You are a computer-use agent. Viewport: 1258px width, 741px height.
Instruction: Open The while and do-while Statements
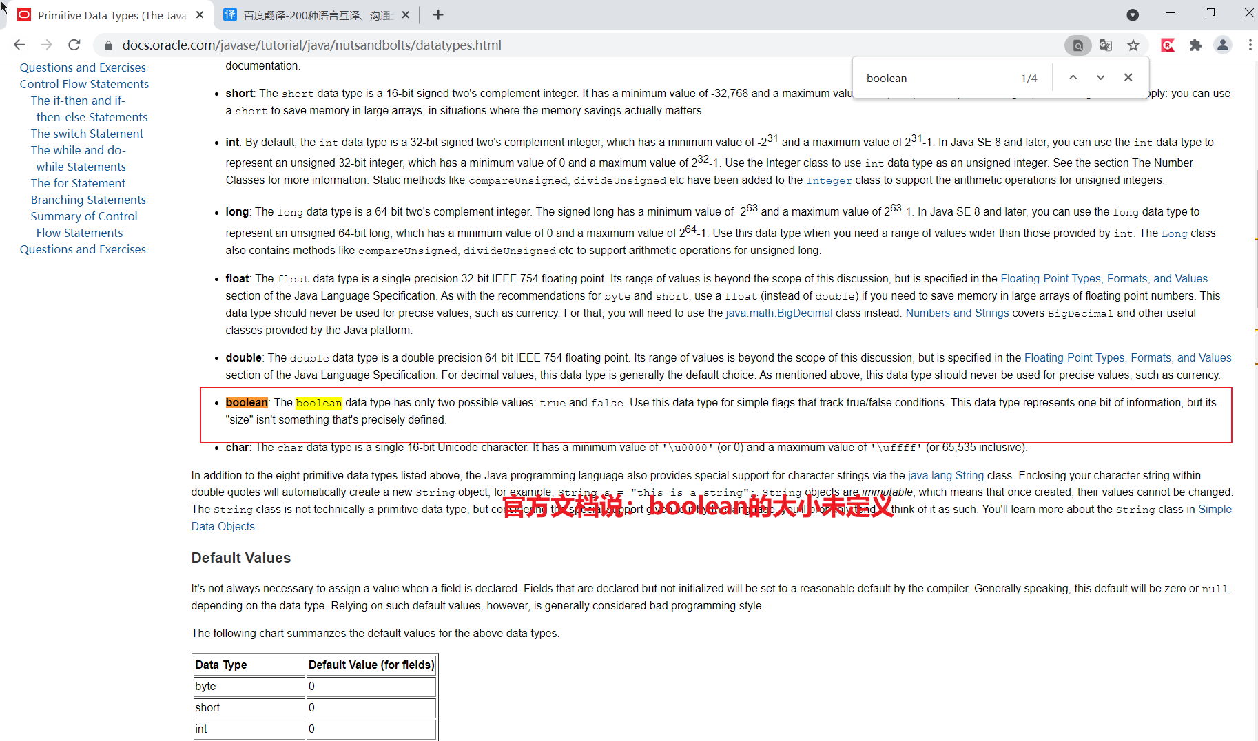[x=79, y=158]
